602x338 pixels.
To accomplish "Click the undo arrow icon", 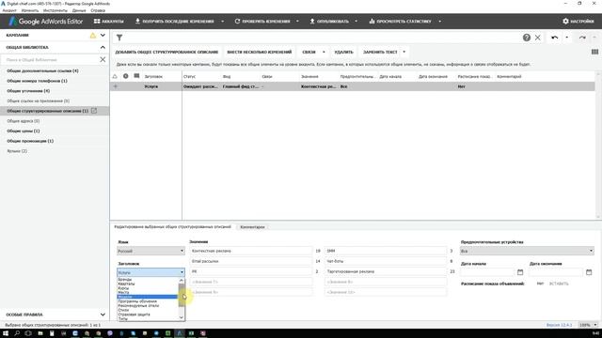I will coord(554,38).
